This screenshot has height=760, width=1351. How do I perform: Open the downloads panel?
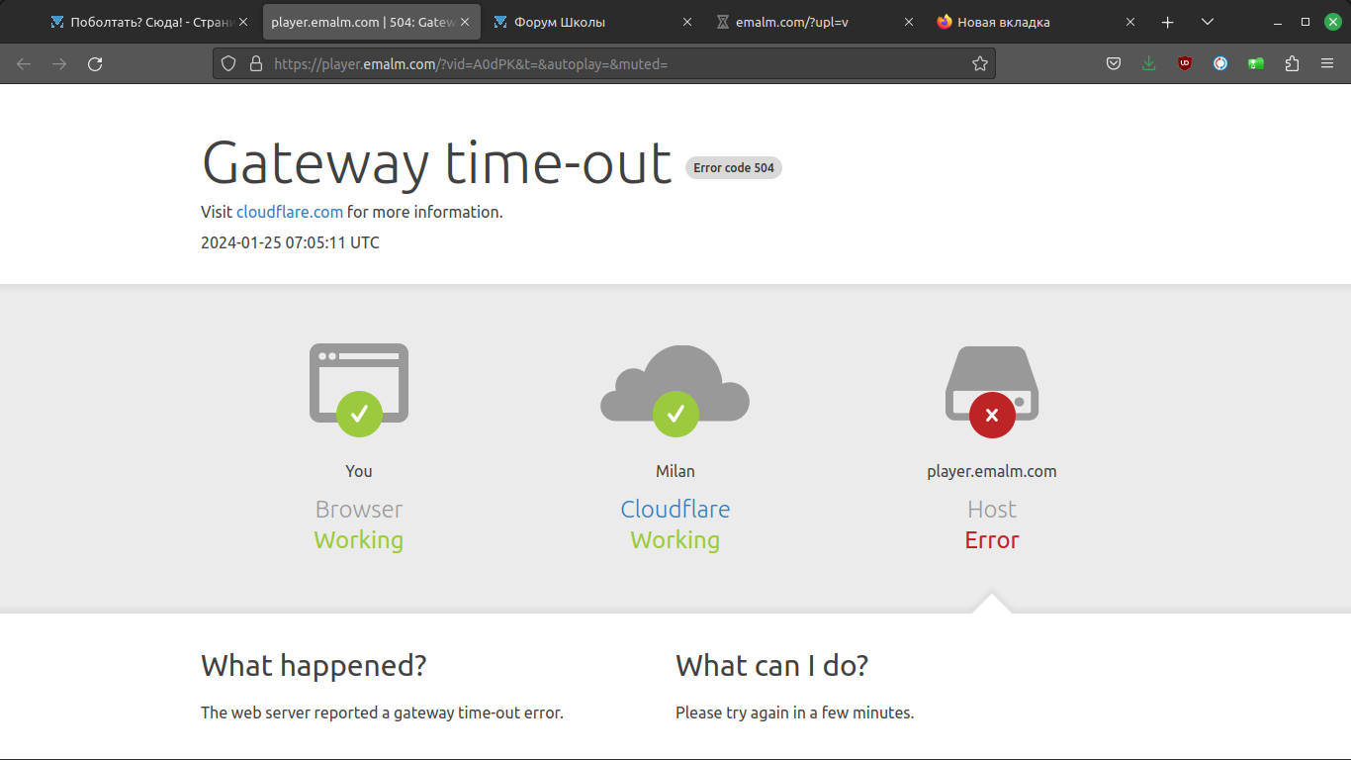coord(1148,63)
